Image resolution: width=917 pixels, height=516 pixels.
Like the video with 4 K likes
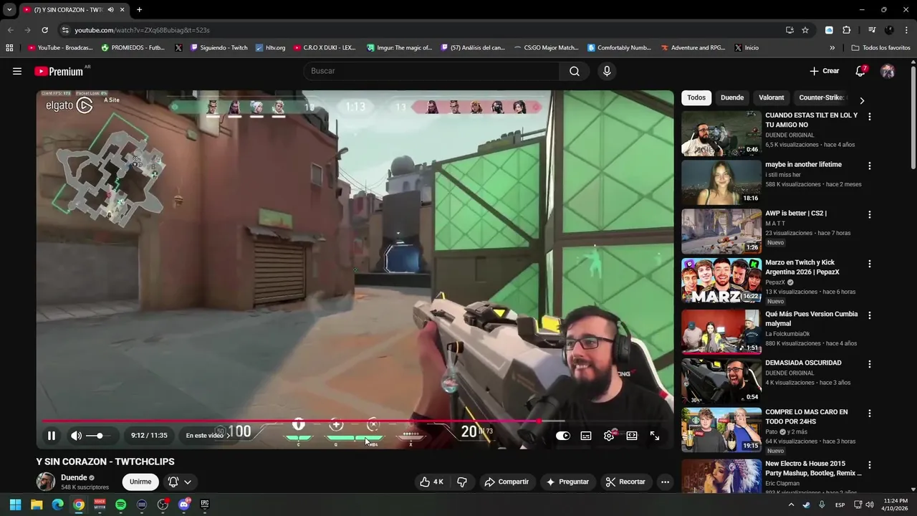432,482
